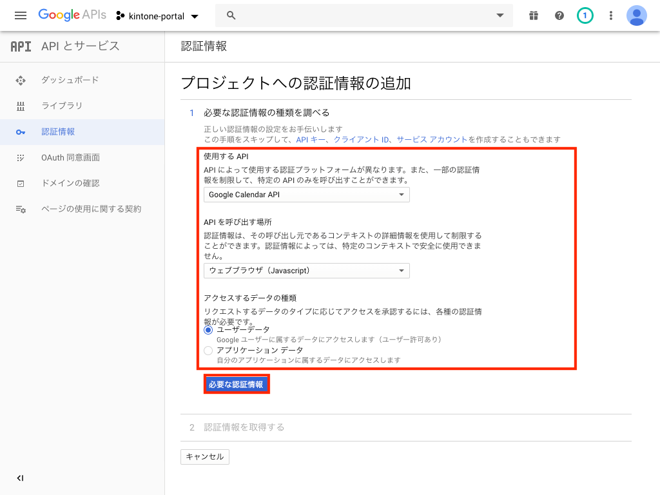Open the kintone-portal project selector

pyautogui.click(x=157, y=15)
